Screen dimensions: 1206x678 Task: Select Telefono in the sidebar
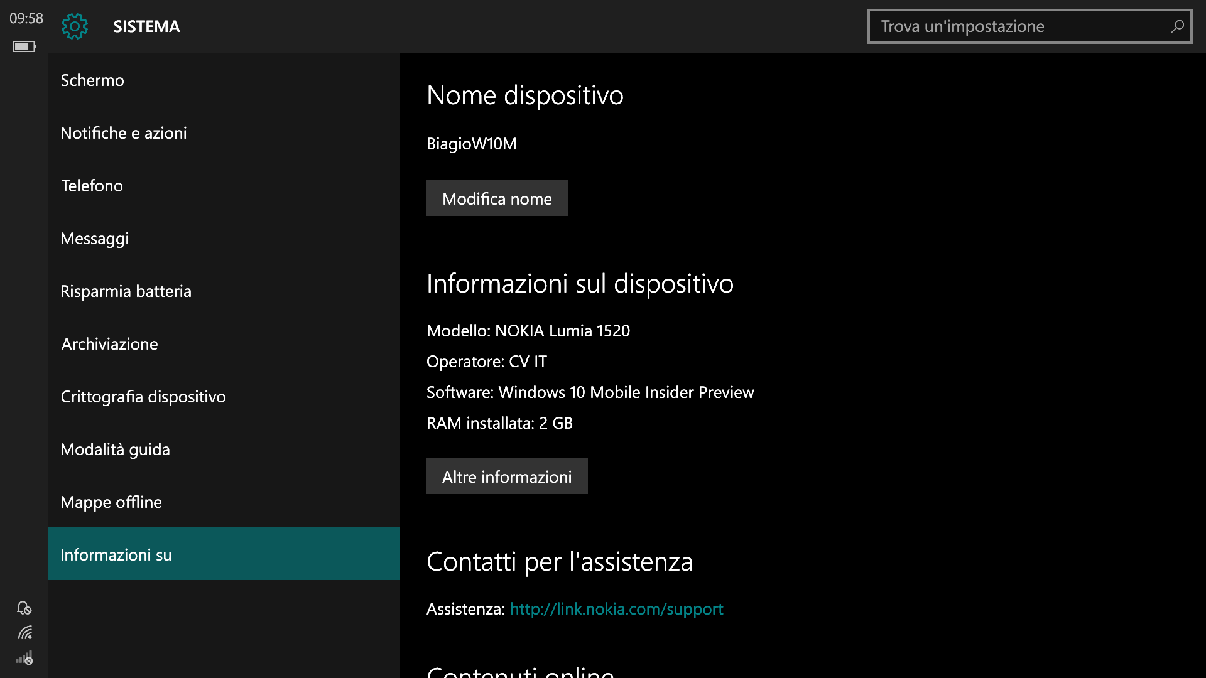tap(224, 186)
